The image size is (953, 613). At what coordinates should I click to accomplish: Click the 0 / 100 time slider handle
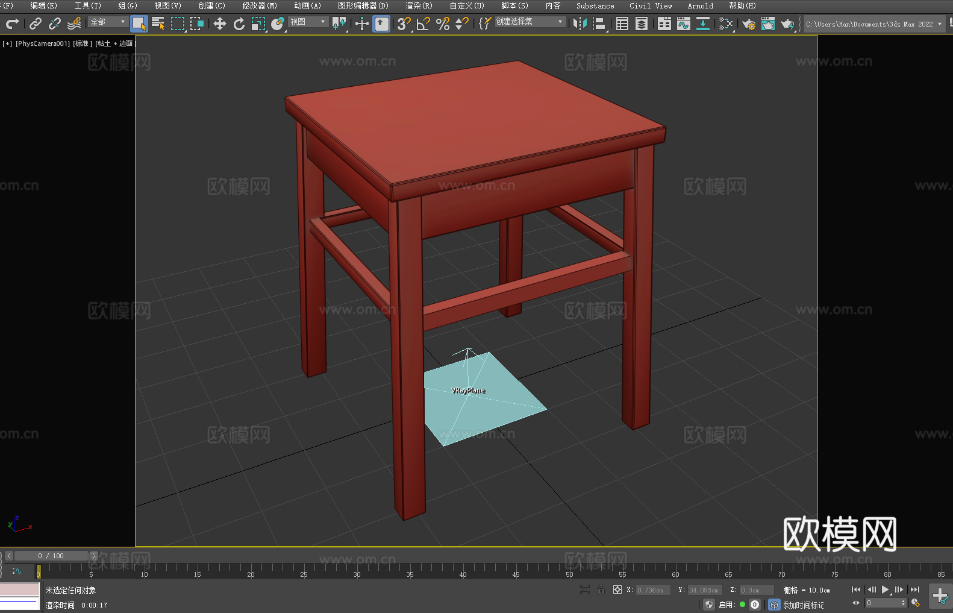51,556
